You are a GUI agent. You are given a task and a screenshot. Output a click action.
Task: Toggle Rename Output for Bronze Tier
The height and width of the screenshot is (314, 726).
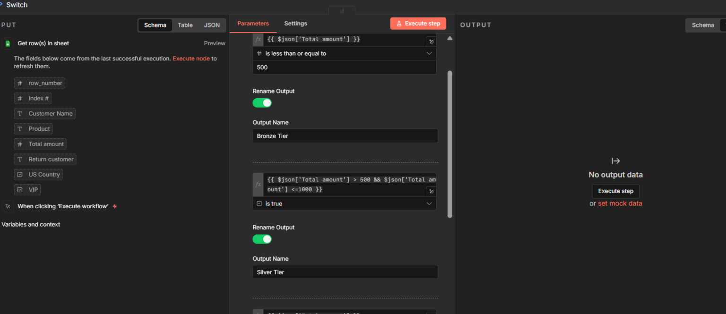(262, 103)
